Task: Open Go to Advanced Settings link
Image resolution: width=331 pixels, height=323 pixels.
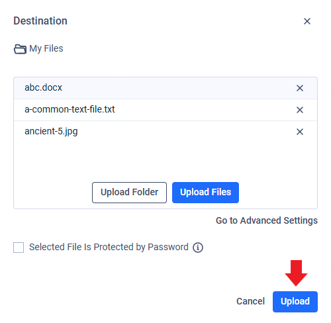Action: pos(267,220)
